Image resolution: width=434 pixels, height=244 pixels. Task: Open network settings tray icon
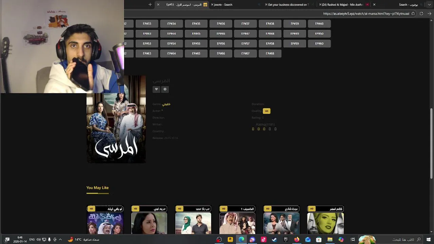[x=44, y=240]
